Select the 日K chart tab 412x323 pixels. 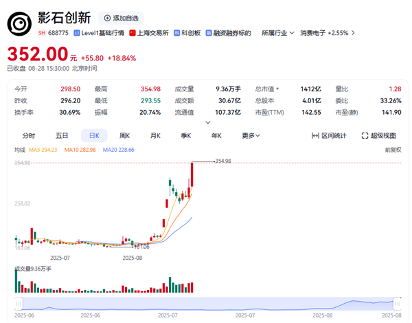94,135
